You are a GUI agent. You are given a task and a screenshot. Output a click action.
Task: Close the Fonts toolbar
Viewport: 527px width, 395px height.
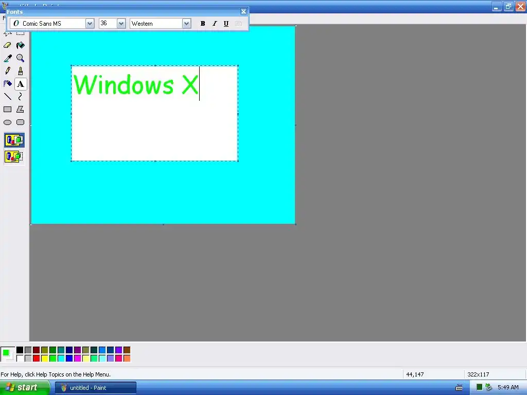[243, 12]
